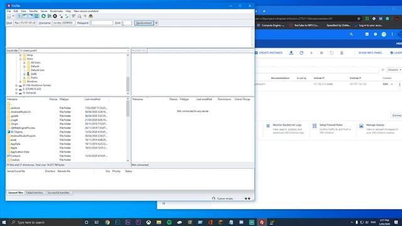Screen dimensions: 402x226
Task: Open the Compute Engine bookmark in browser
Action: (x=271, y=25)
